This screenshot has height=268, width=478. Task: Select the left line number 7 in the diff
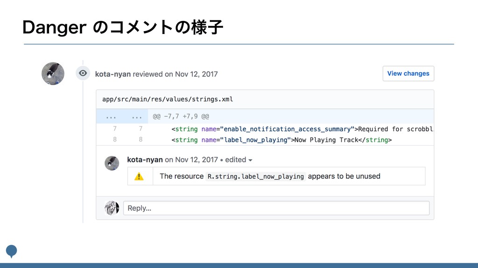pos(115,128)
